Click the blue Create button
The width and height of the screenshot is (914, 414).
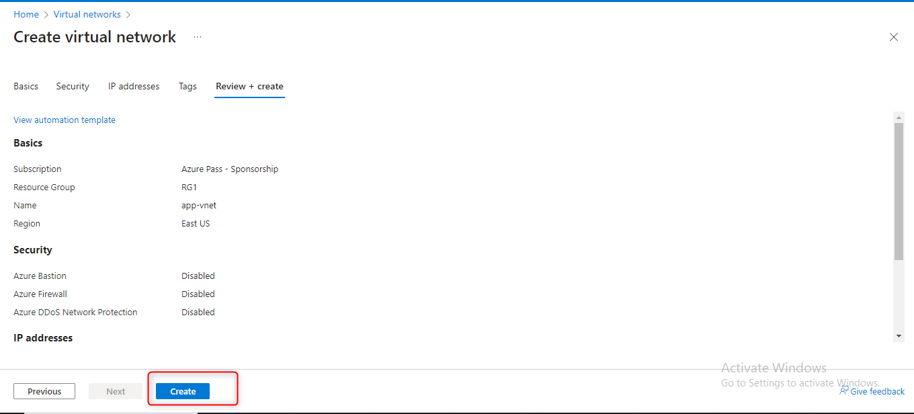tap(183, 391)
